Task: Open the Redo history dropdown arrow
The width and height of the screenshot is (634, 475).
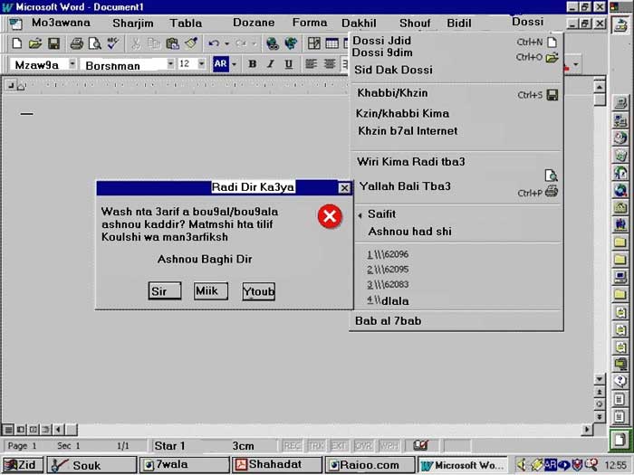Action: [254, 43]
